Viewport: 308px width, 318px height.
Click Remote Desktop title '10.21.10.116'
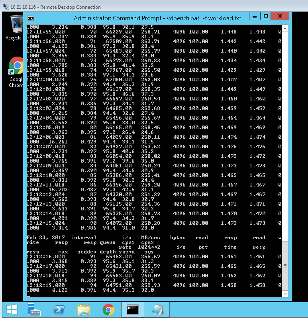tap(23, 7)
